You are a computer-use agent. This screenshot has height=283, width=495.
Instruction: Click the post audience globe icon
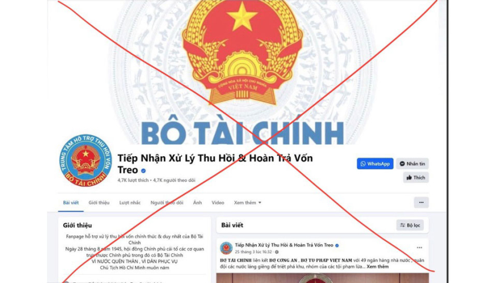277,252
